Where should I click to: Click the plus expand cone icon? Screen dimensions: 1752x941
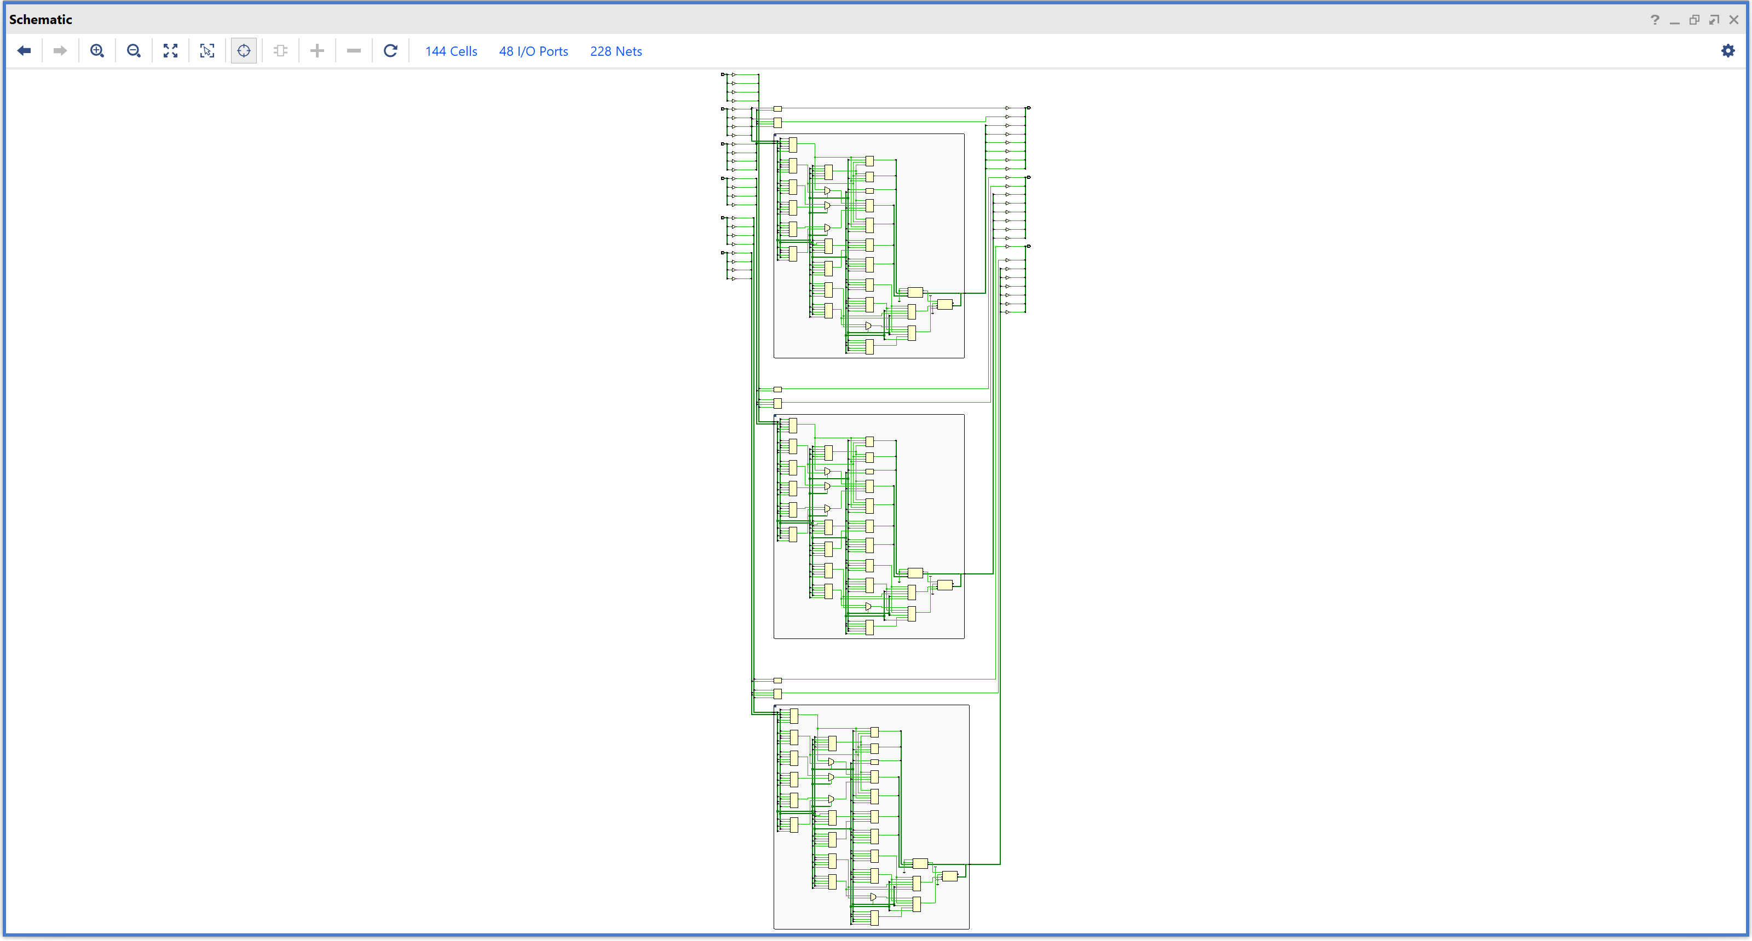317,51
